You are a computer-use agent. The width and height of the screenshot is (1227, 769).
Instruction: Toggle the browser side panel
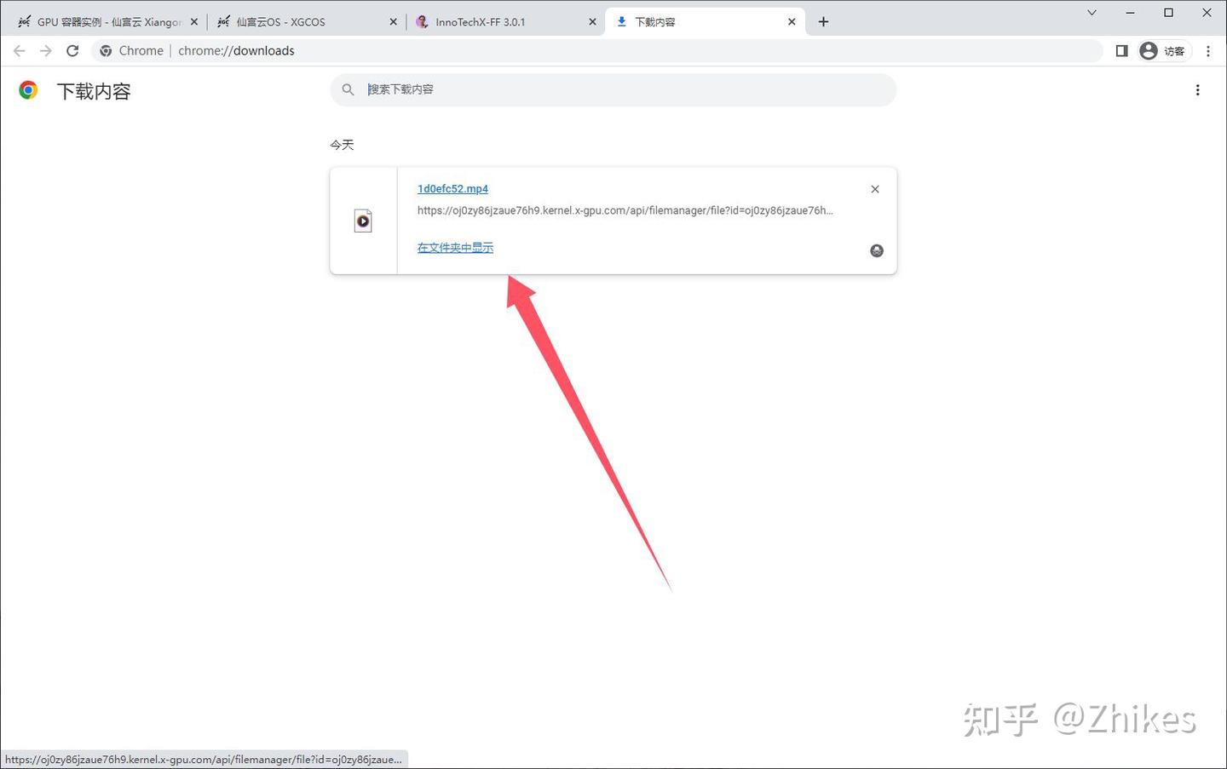pos(1121,51)
